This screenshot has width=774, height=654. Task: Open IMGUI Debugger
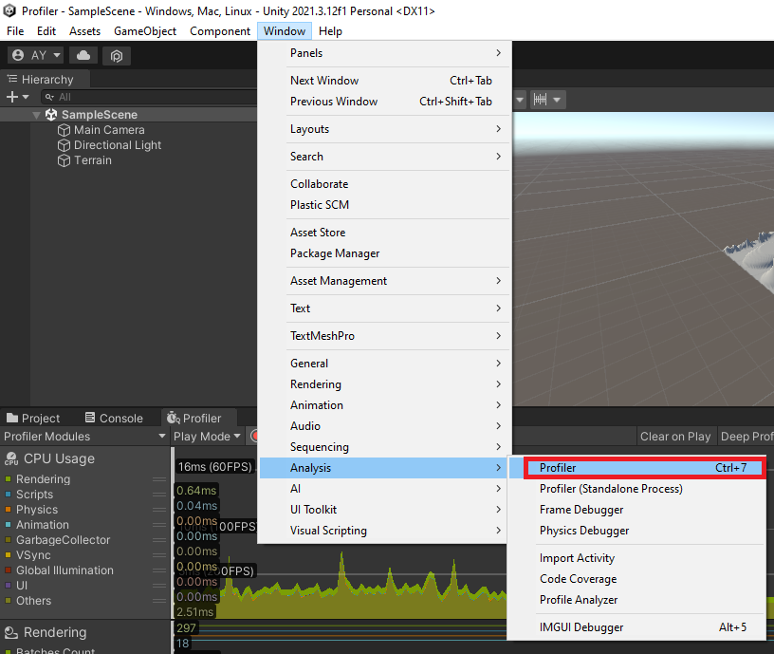pos(636,627)
